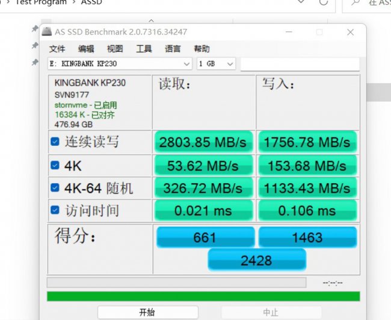Click the 153.68 MB/s 4K write result
Image resolution: width=391 pixels, height=320 pixels.
[308, 165]
